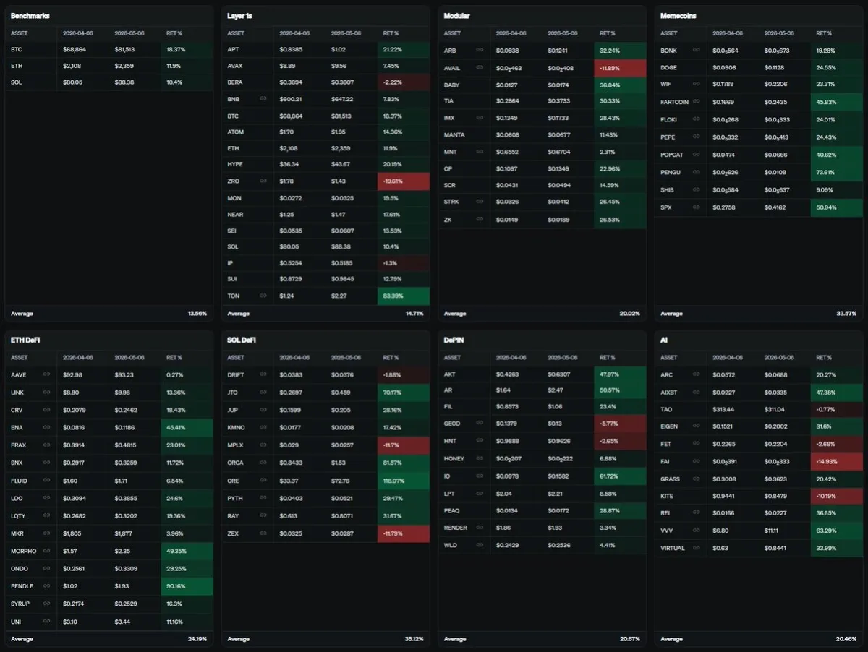Viewport: 868px width, 652px height.
Task: Click the link icon in the RENDER row
Action: (480, 528)
